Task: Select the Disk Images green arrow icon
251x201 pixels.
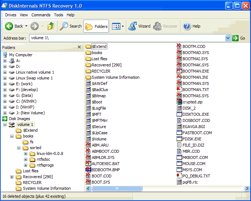Action: [x=5, y=119]
